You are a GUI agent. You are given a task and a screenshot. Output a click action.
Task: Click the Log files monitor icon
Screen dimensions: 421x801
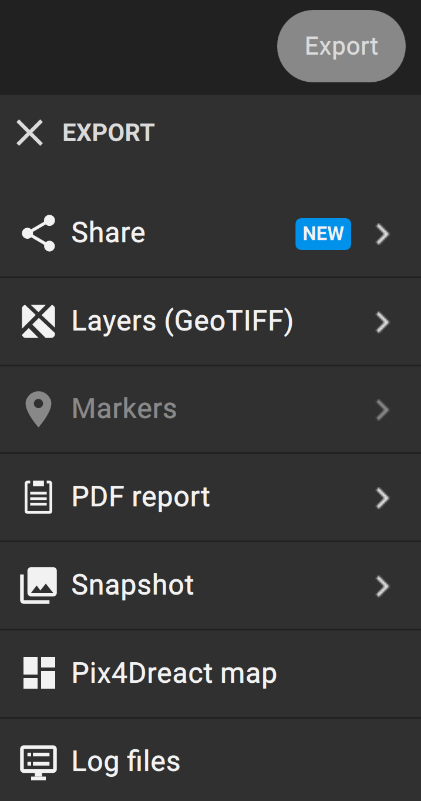pos(38,760)
